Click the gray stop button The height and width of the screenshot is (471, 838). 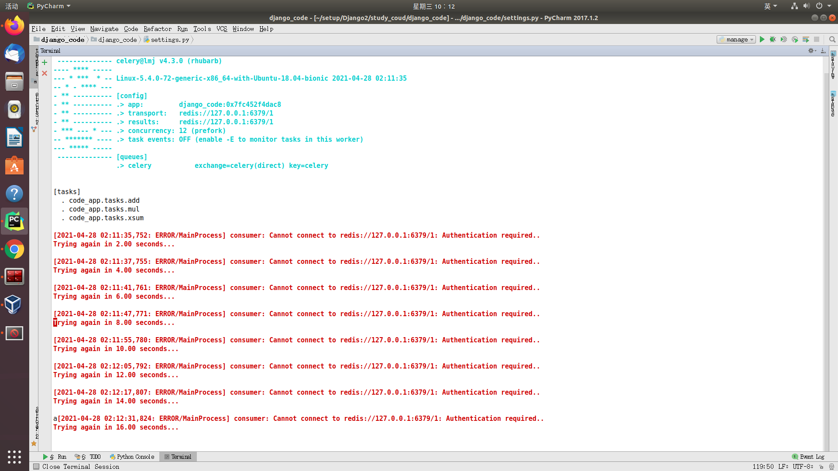[817, 39]
